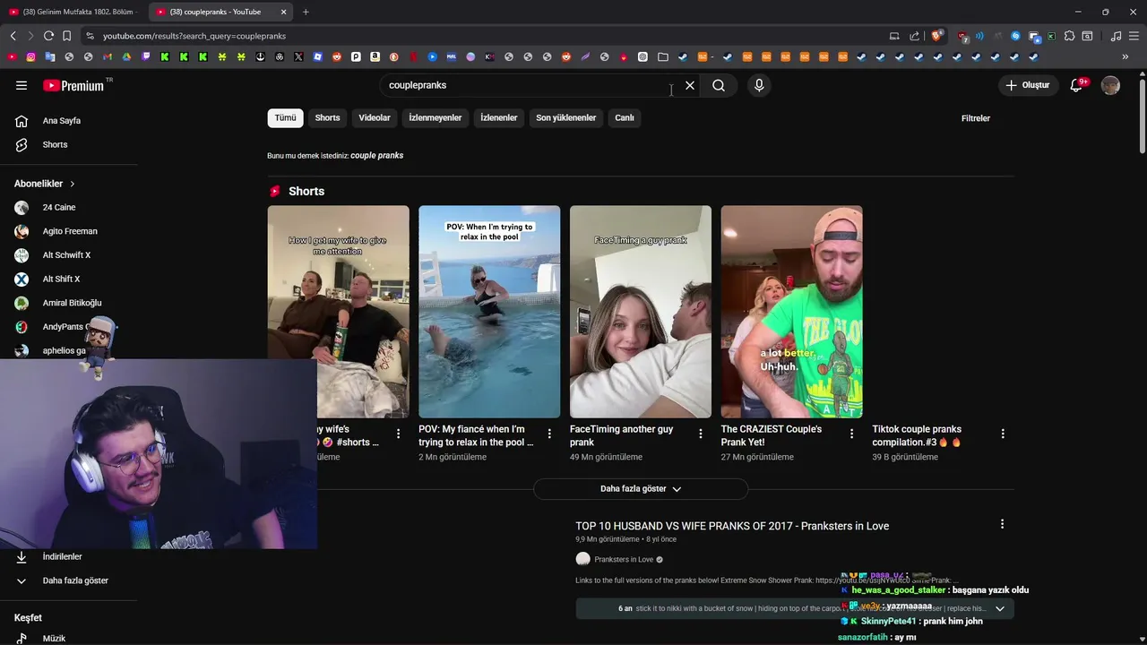The height and width of the screenshot is (645, 1147).
Task: Select the Tümü filter chip
Action: [x=285, y=118]
